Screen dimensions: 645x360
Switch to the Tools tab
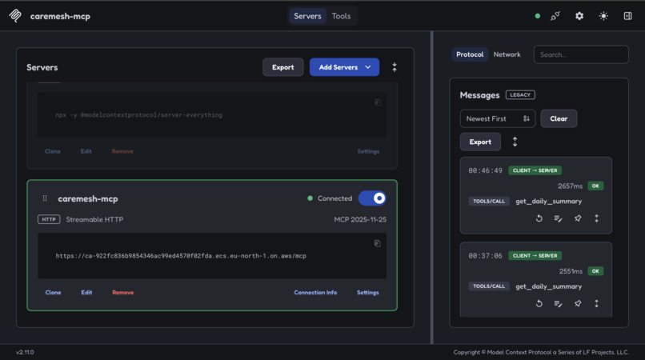coord(341,16)
